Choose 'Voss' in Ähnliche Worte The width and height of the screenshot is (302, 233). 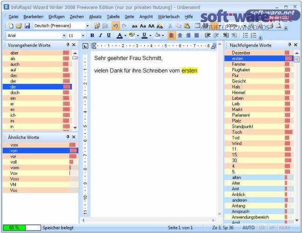41,179
